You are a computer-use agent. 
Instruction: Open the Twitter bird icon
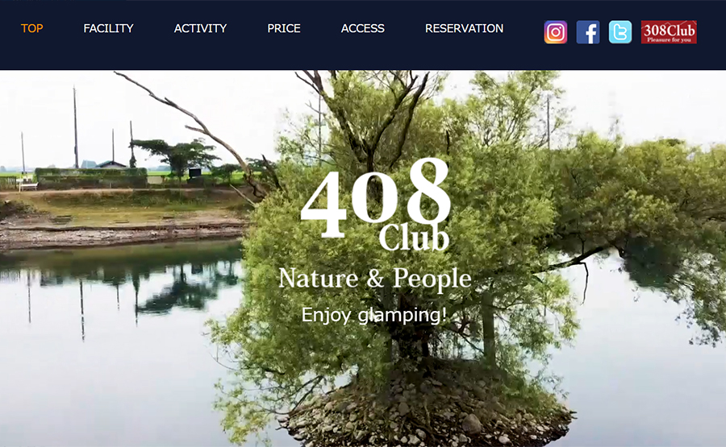pyautogui.click(x=620, y=32)
